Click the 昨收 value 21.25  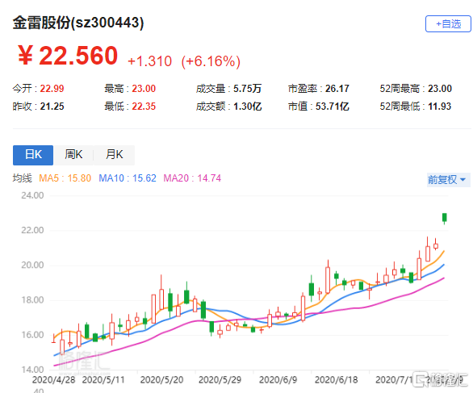(x=52, y=107)
